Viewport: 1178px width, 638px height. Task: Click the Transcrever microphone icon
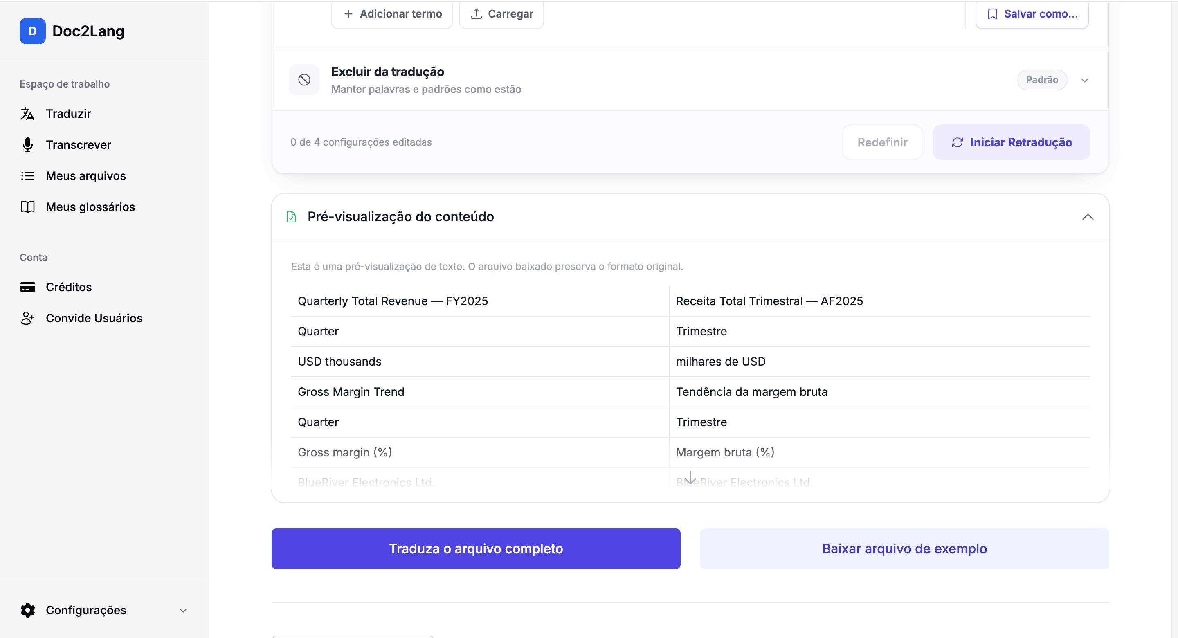(x=27, y=144)
